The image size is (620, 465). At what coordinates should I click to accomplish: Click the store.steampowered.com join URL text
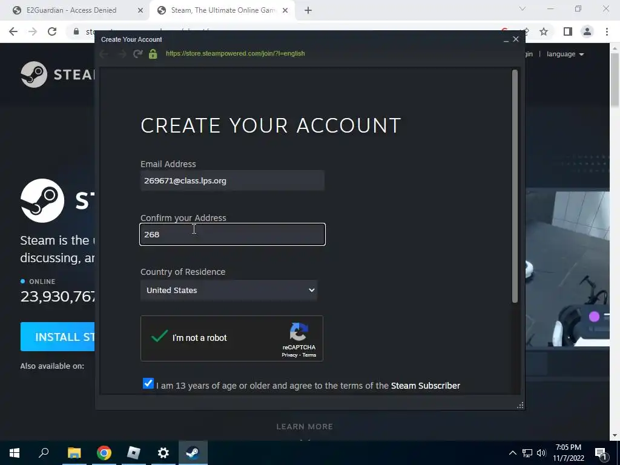(x=236, y=53)
